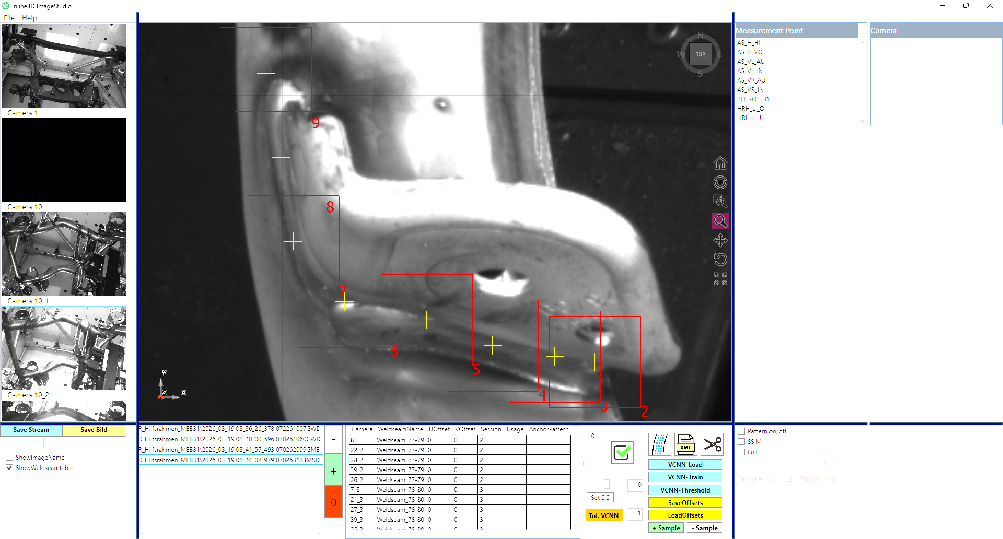Open the XML document export icon
Screen dimensions: 1003x539
pos(685,444)
